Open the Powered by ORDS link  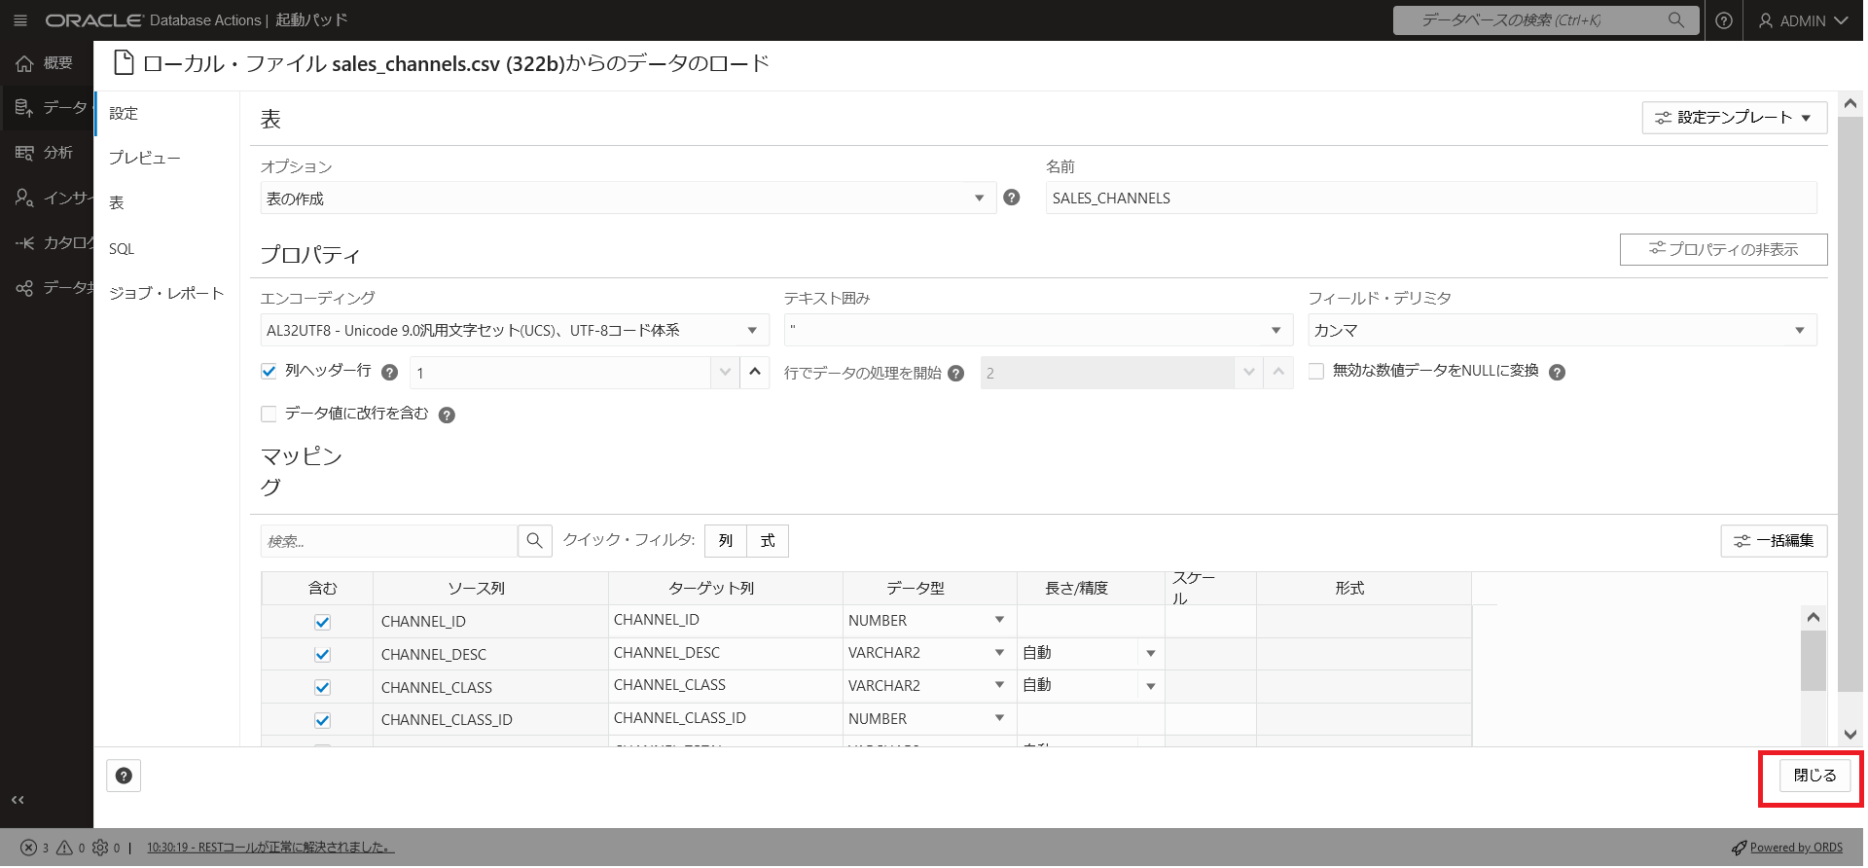[x=1796, y=848]
